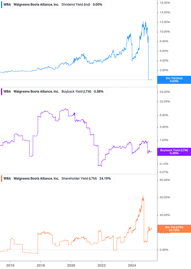This screenshot has width=191, height=269.
Task: Click the 16.00% dividend yield axis label
Action: click(165, 3)
